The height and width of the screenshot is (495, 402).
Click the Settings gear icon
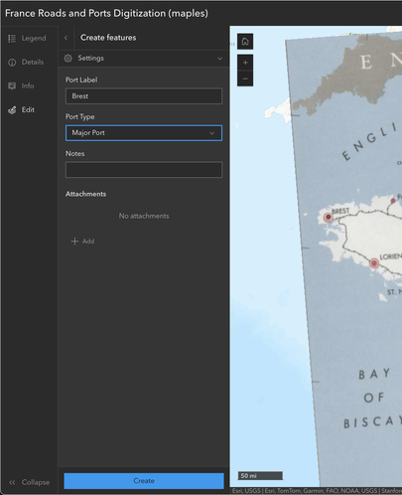click(68, 59)
